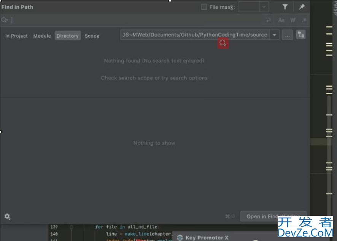Toggle search recursively in subdirectories icon
337x241 pixels.
tap(301, 35)
